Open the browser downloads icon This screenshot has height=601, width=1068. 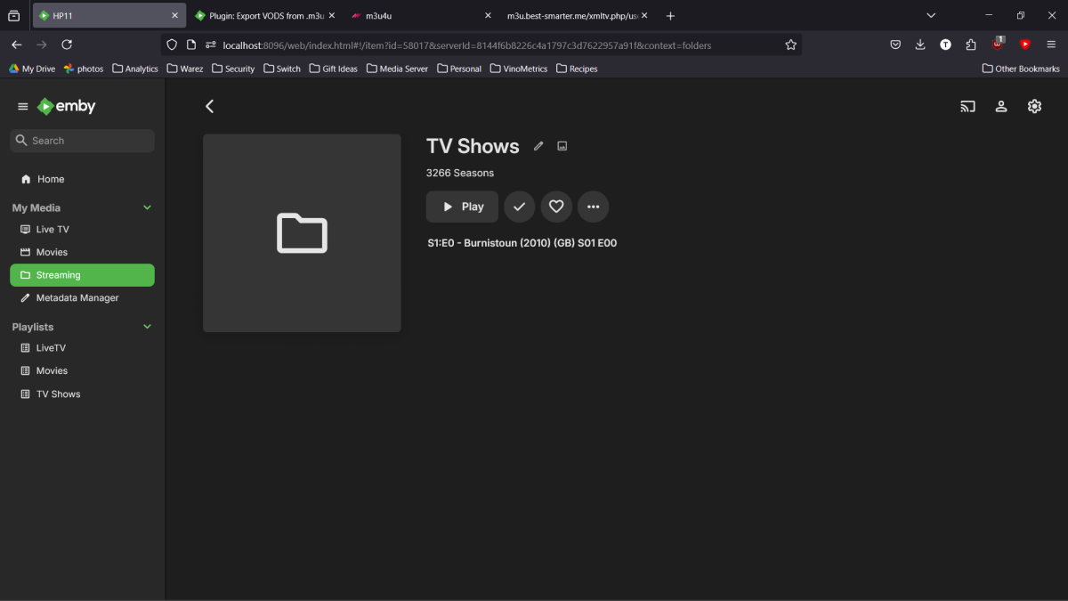click(919, 44)
